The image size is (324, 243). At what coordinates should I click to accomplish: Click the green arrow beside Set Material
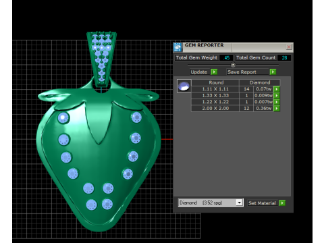tap(282, 203)
